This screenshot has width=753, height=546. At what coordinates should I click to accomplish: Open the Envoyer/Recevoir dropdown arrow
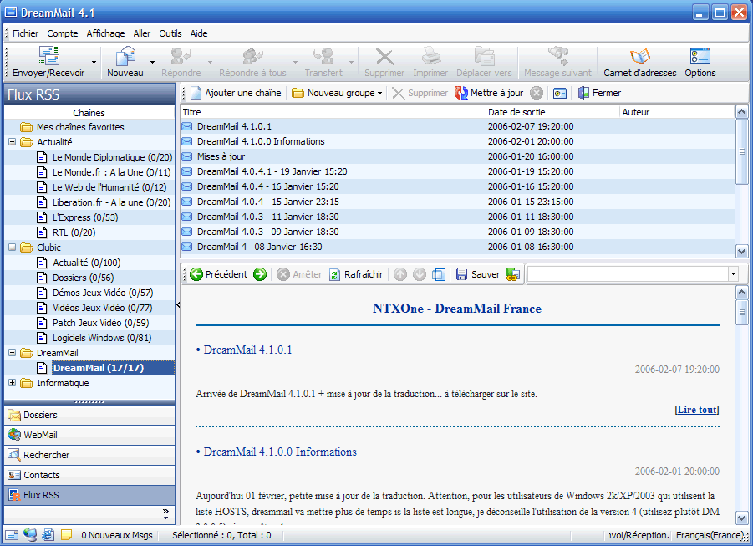point(94,63)
